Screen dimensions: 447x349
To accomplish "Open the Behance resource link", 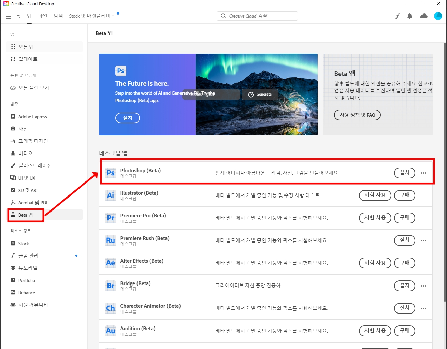I will pos(44,293).
